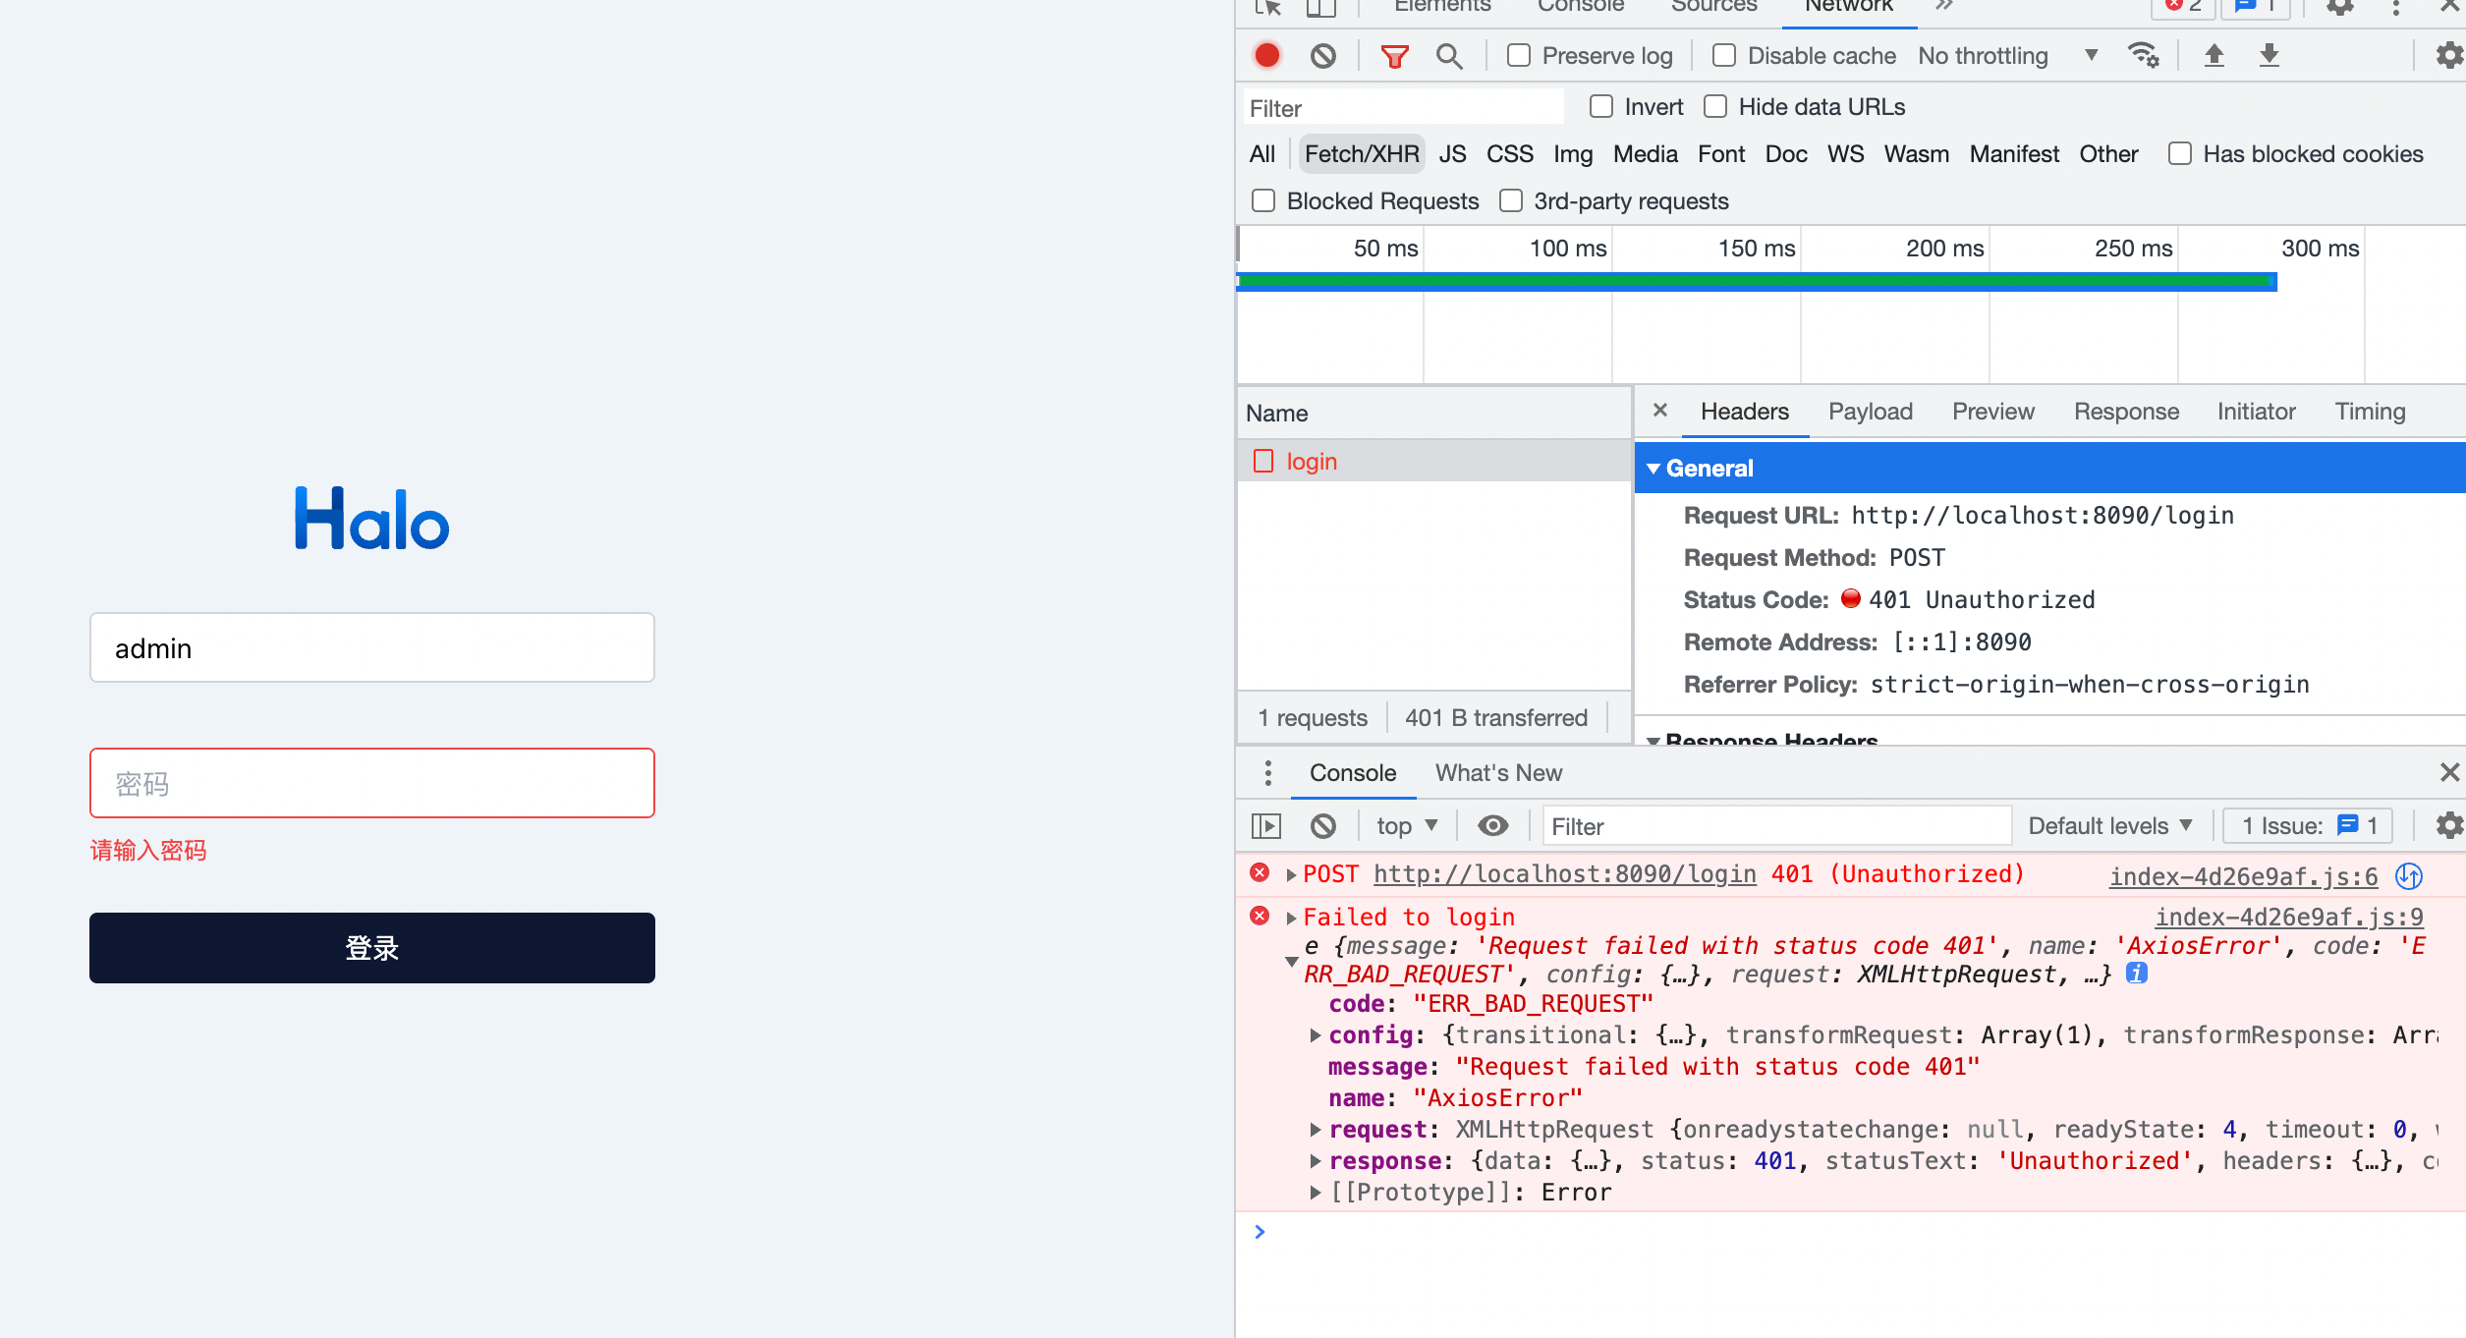Click the 登录 login button

tap(372, 948)
